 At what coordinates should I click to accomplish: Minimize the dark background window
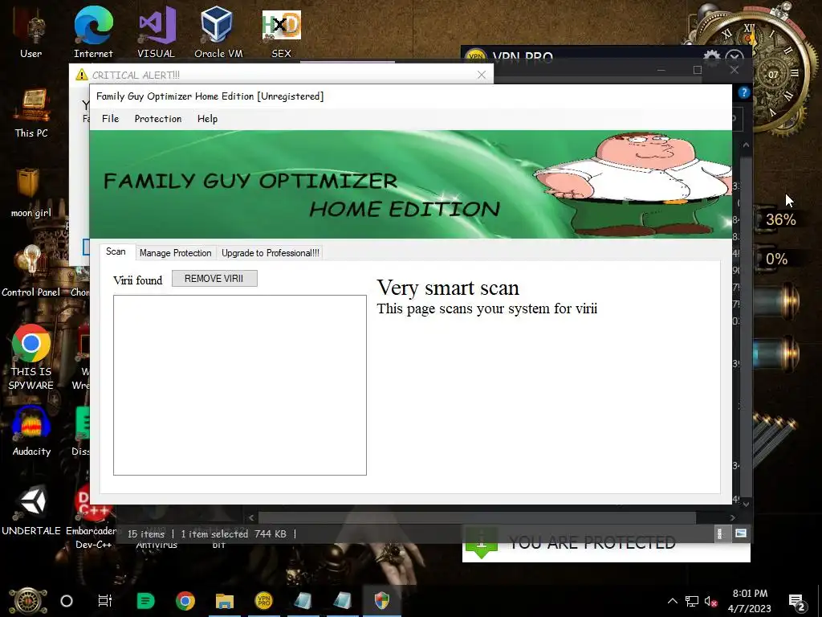coord(661,70)
